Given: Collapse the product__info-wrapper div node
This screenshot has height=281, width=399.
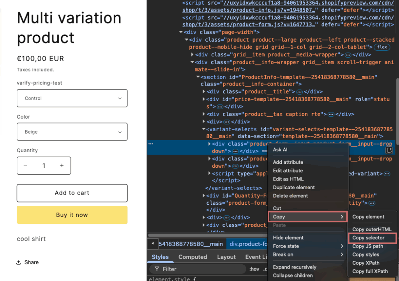Looking at the screenshot, I should click(x=192, y=62).
